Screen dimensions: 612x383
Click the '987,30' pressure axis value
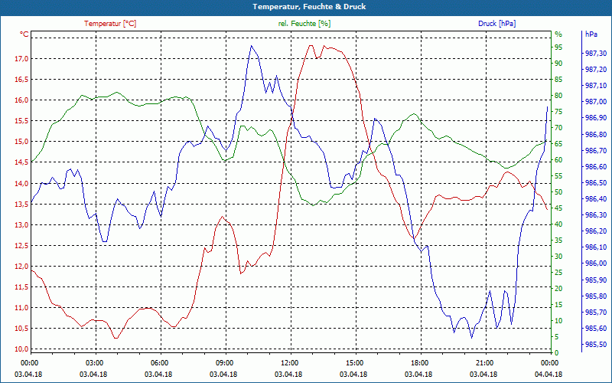tap(596, 53)
